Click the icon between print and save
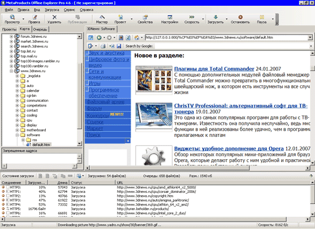Viewport: 315px width, 229px height. (112, 46)
